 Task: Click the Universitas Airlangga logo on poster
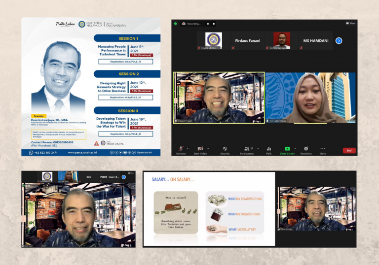(x=82, y=24)
